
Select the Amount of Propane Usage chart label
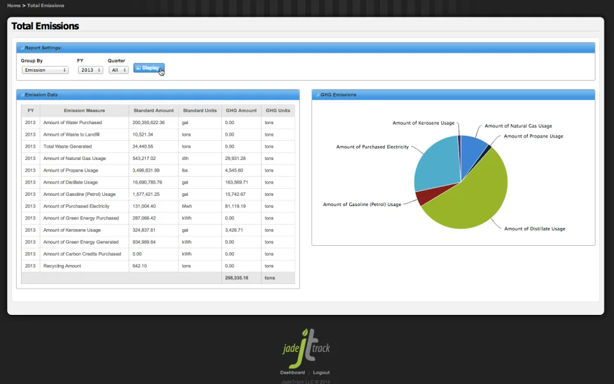tap(533, 136)
